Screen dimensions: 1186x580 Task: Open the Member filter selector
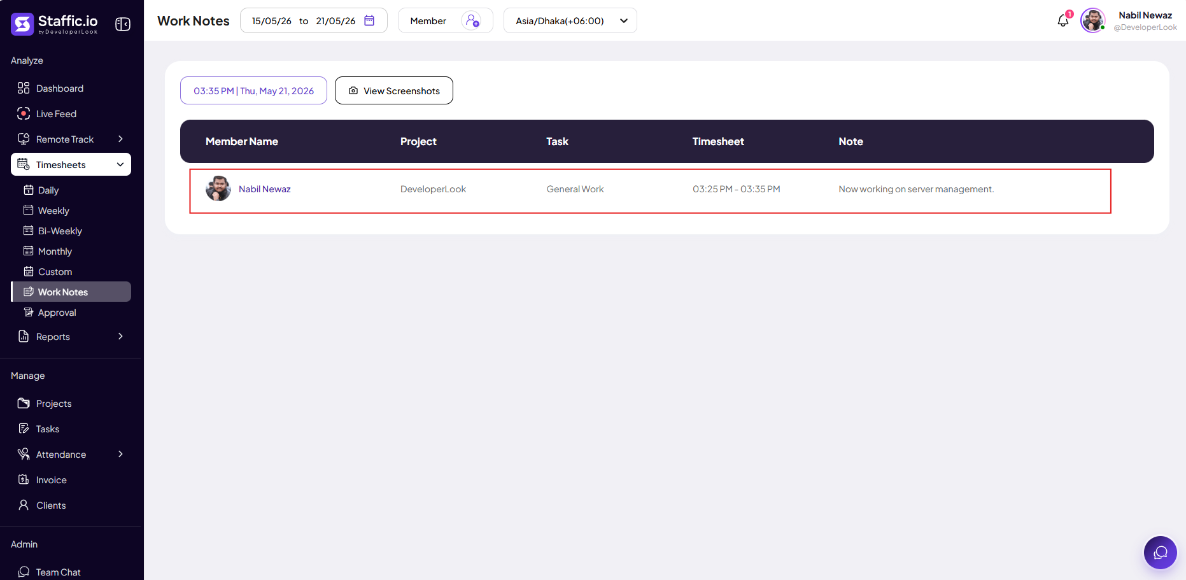click(x=445, y=20)
